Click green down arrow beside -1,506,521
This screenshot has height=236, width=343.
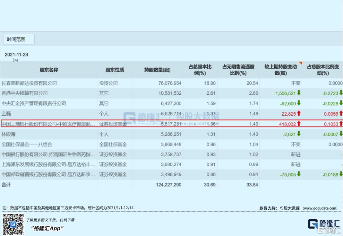coord(299,93)
